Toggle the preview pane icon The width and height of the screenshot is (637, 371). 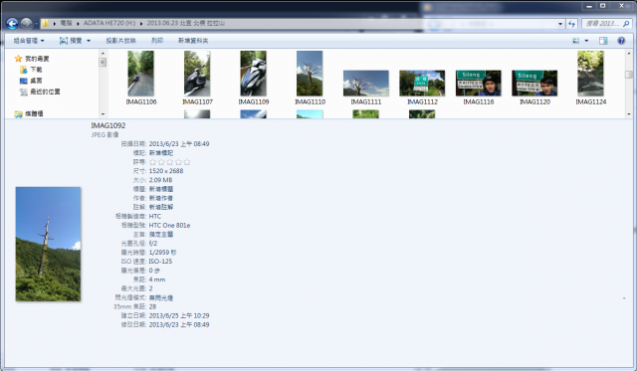click(603, 41)
